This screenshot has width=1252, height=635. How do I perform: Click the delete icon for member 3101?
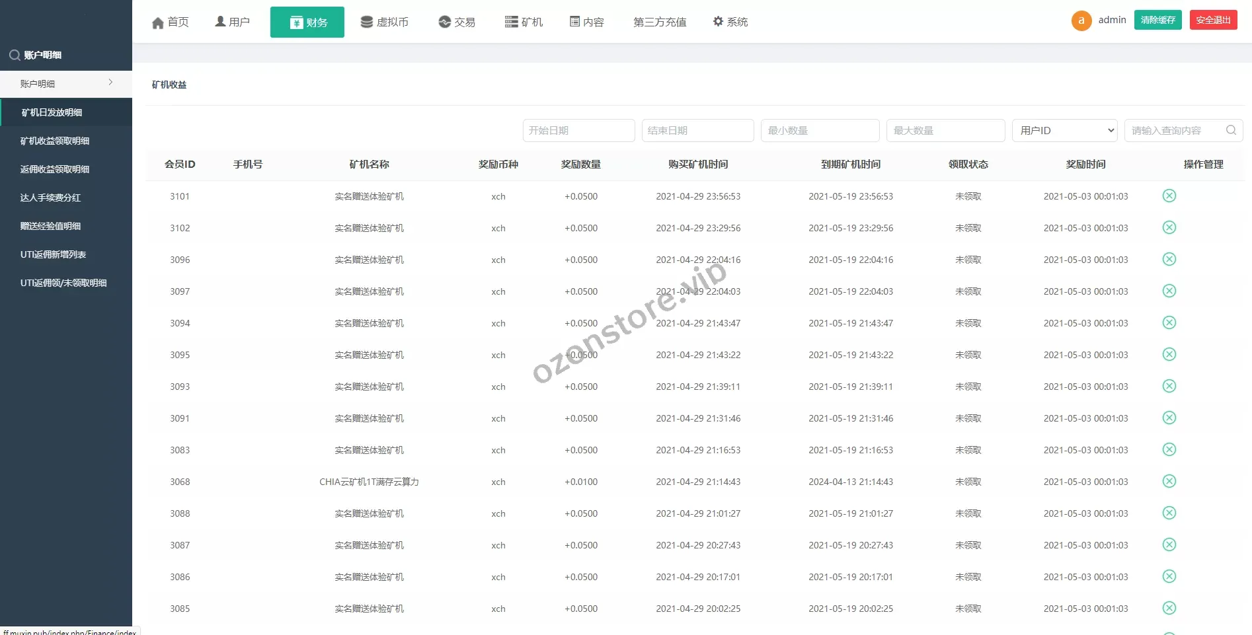pyautogui.click(x=1169, y=196)
